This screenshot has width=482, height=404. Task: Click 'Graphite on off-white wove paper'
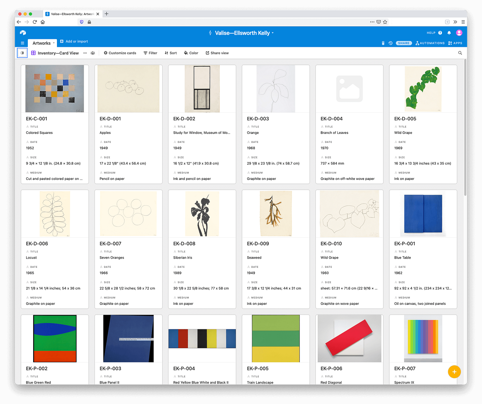(x=348, y=179)
